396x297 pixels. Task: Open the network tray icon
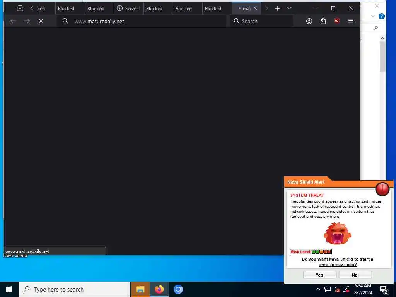click(x=327, y=289)
